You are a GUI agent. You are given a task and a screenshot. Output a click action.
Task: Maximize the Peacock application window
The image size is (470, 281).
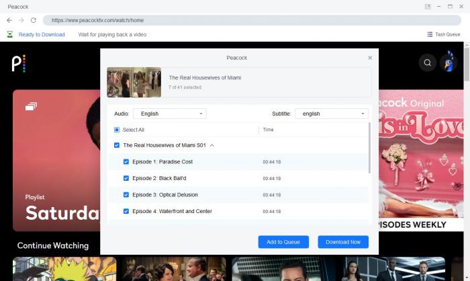click(x=450, y=7)
